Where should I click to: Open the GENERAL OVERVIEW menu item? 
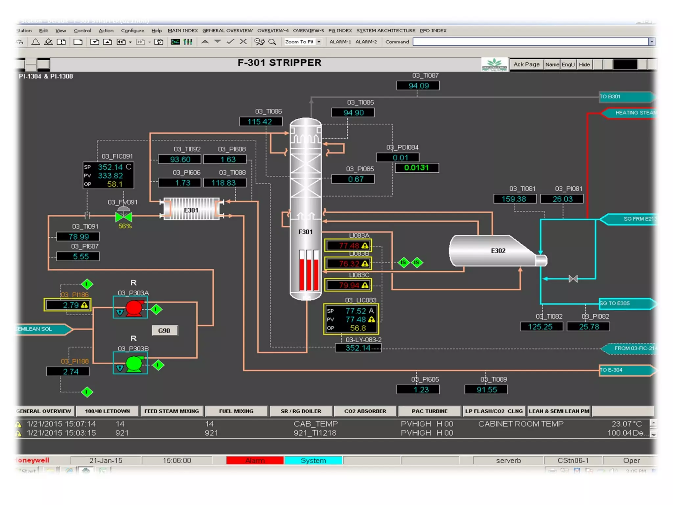coord(227,31)
